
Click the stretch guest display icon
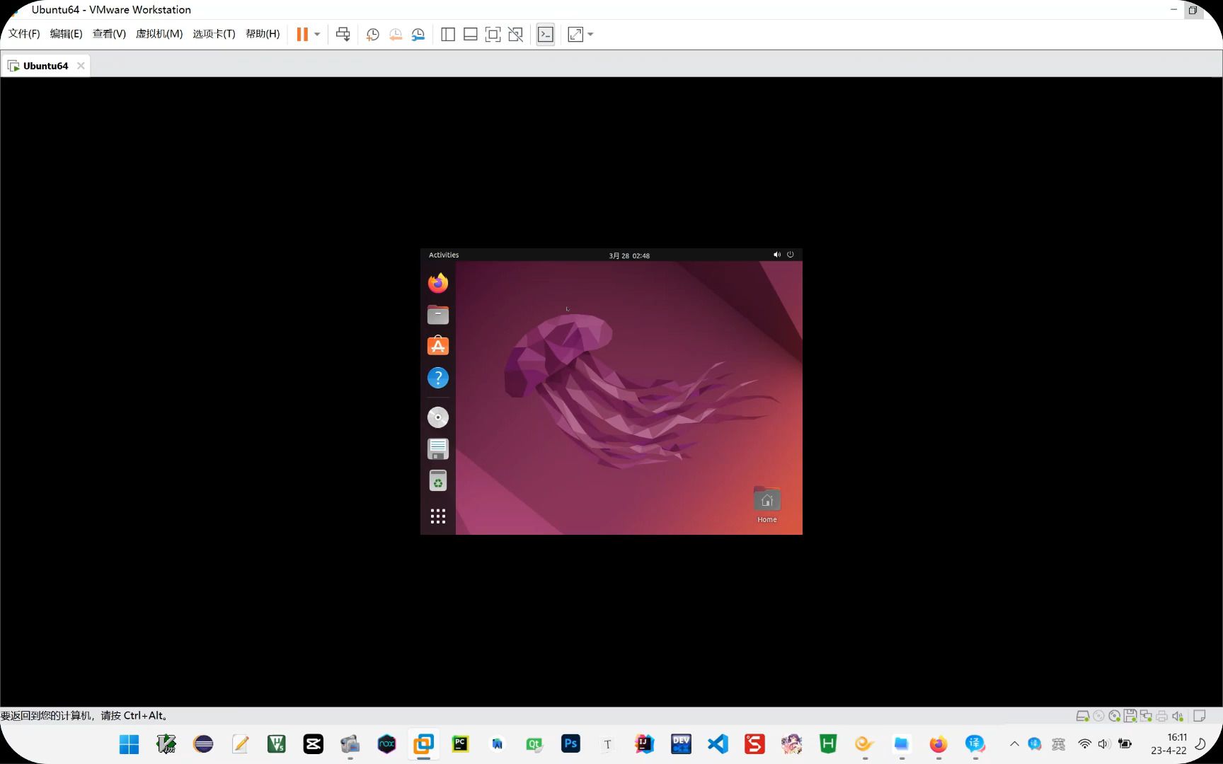575,34
